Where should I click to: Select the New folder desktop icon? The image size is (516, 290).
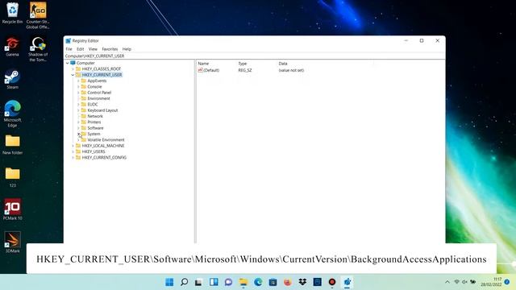tap(13, 145)
